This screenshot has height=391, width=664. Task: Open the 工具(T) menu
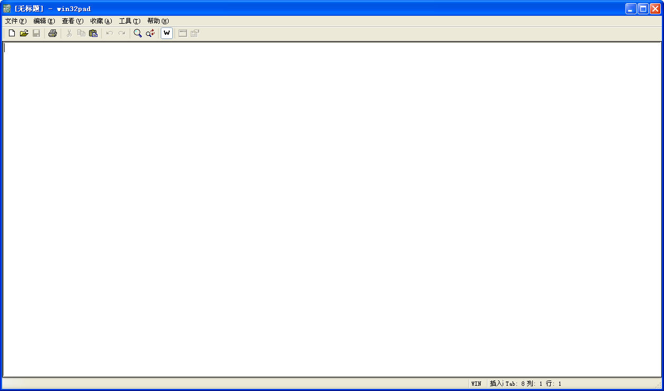(130, 21)
